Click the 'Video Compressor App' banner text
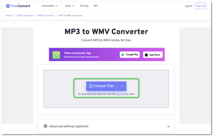This screenshot has width=213, height=136. pos(77,53)
